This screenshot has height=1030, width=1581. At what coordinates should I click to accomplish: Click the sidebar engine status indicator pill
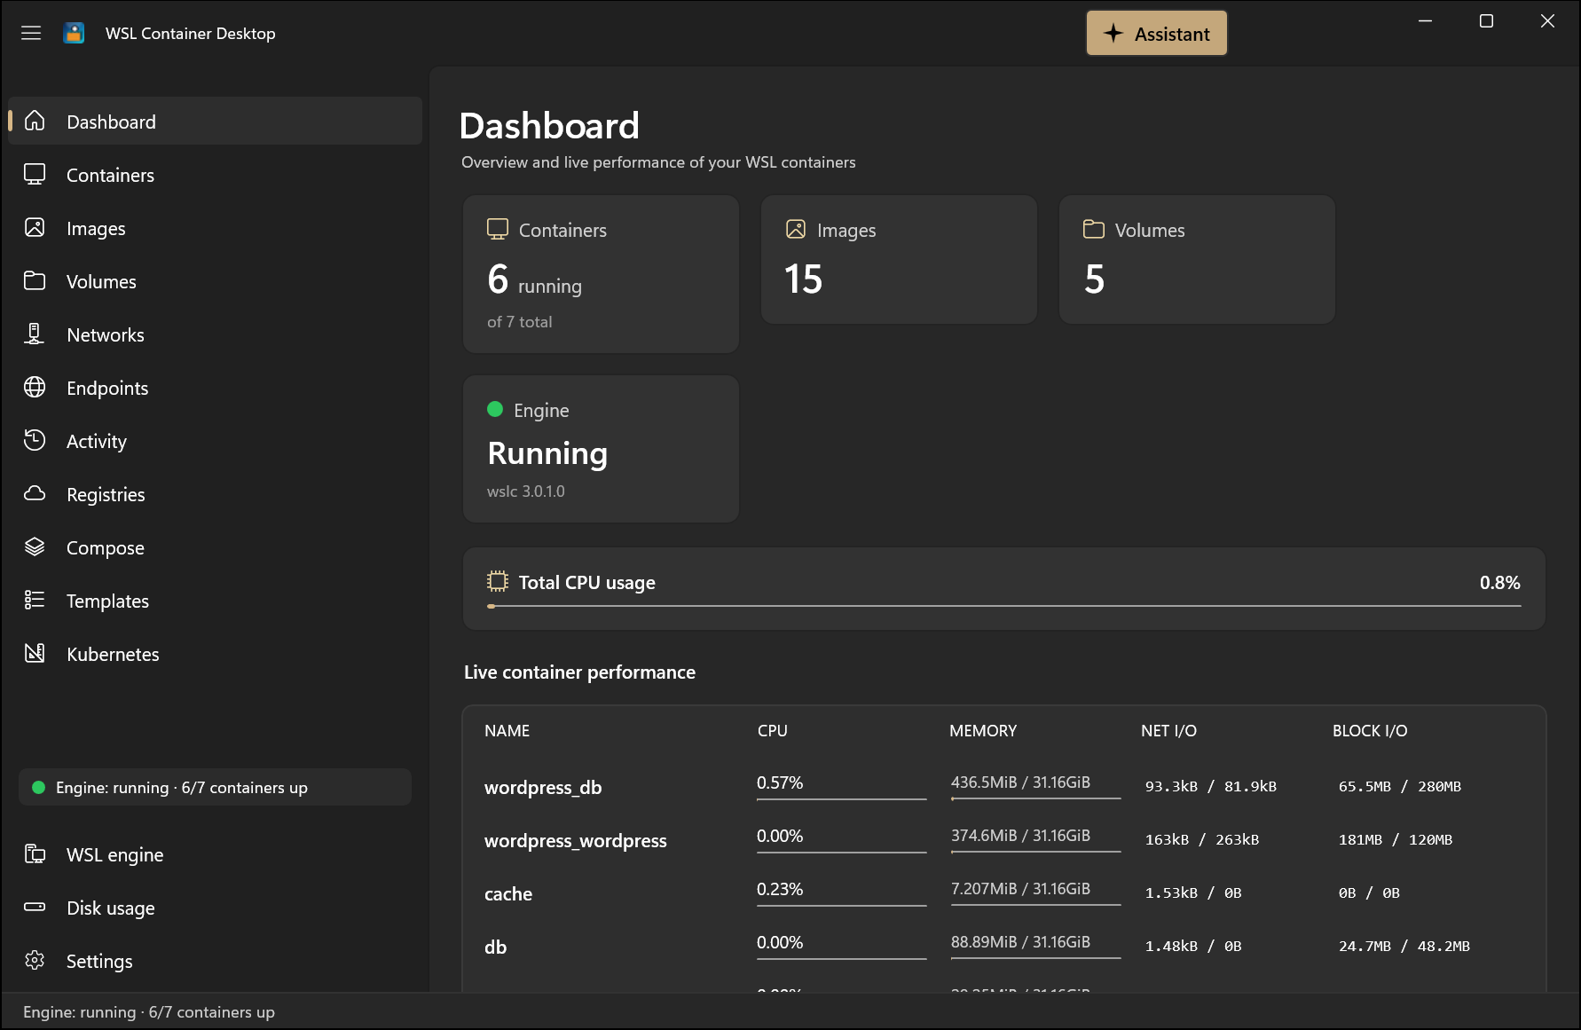[215, 788]
